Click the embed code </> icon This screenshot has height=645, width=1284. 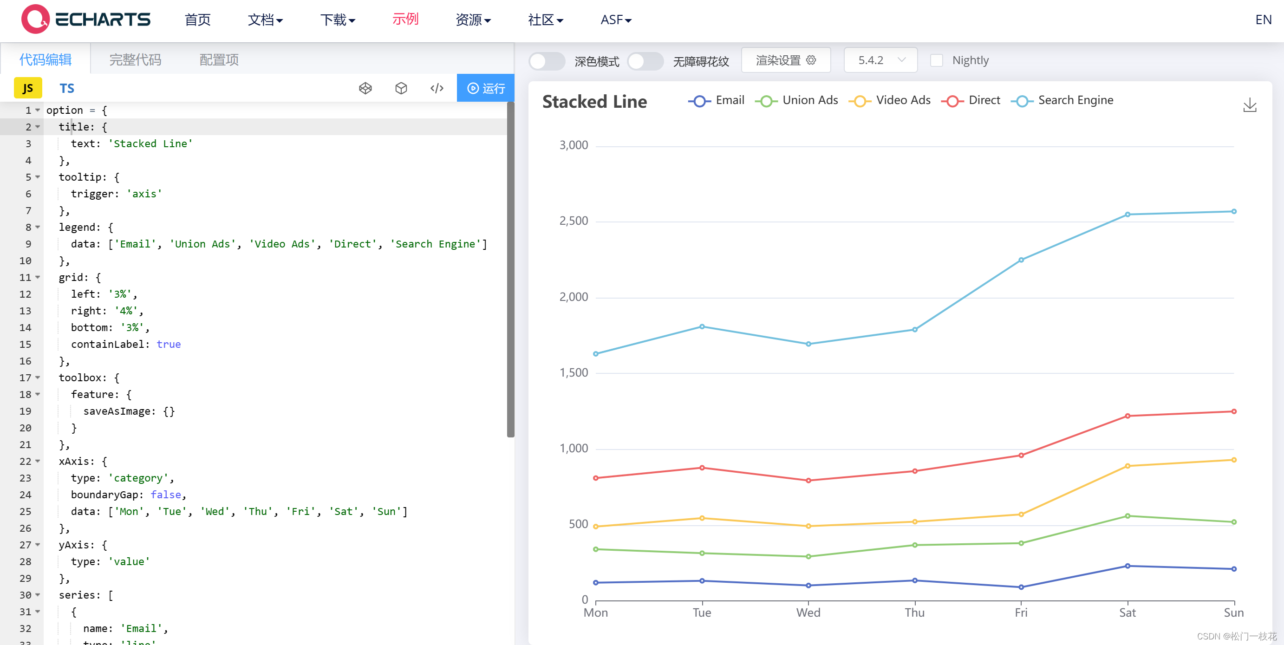click(437, 88)
